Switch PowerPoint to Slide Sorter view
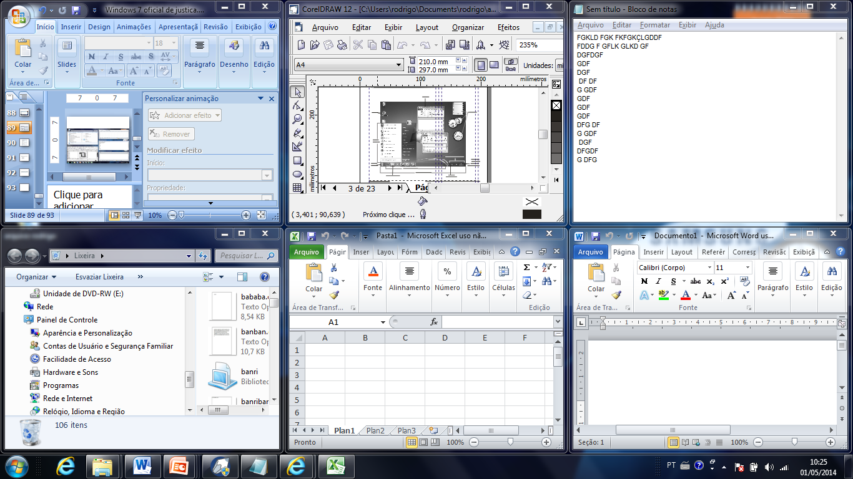Viewport: 853px width, 479px height. (x=126, y=215)
